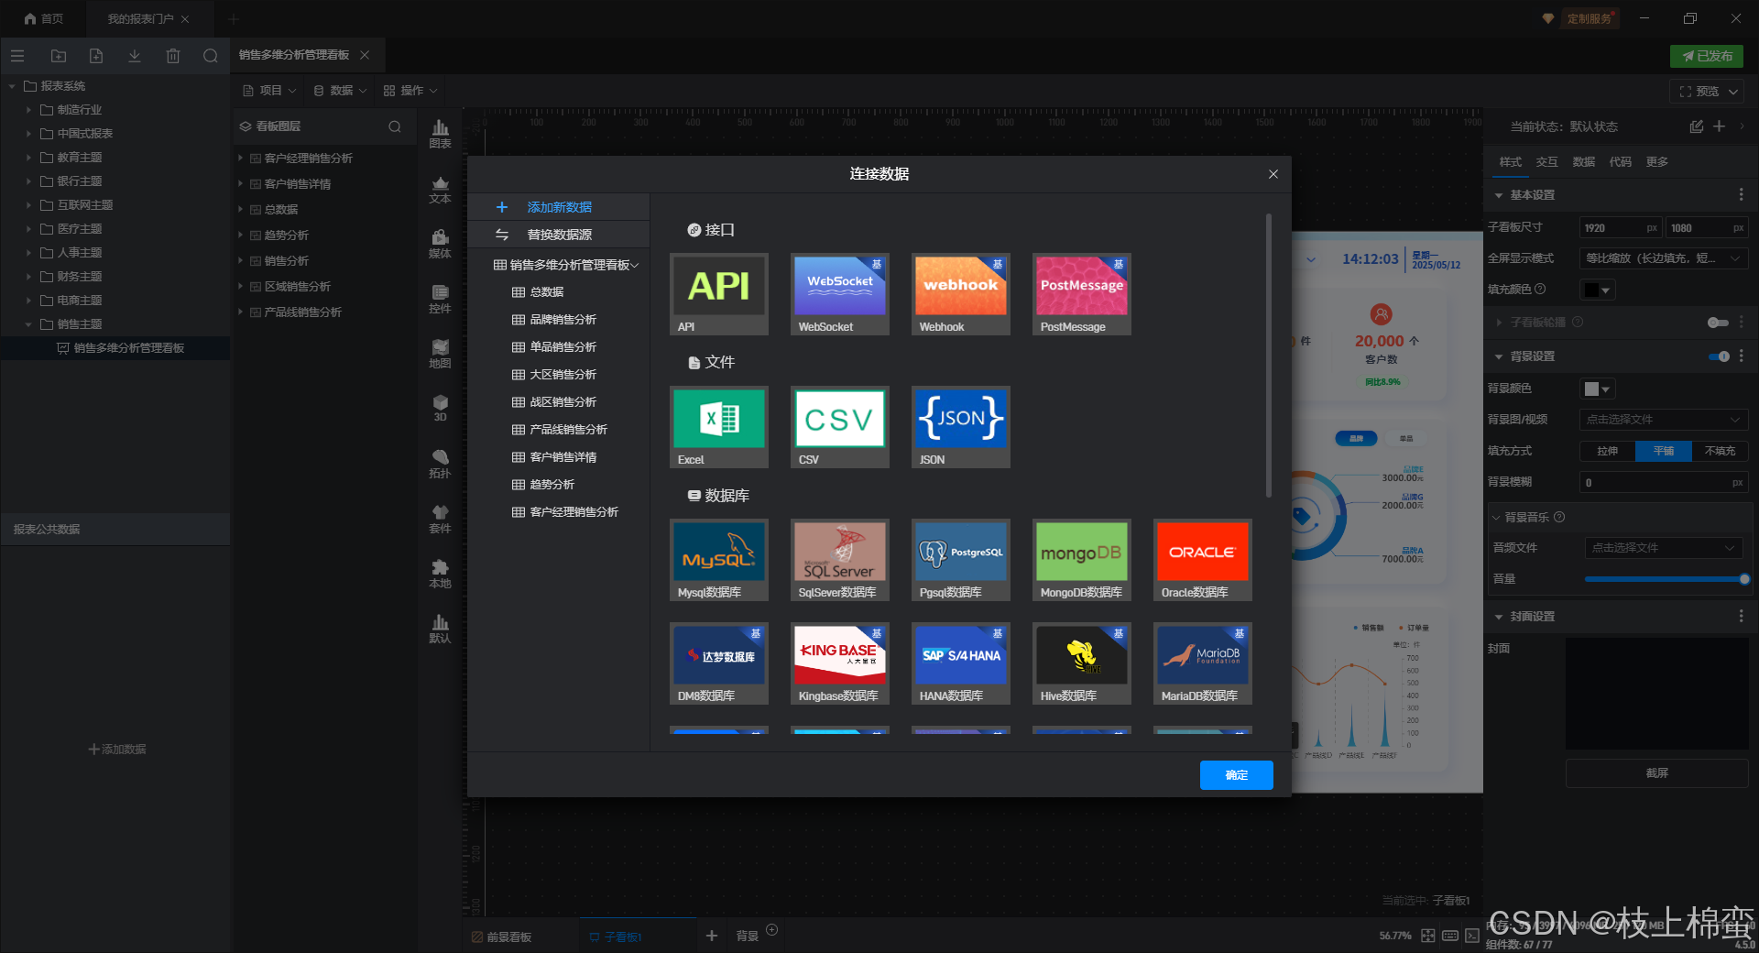Screen dimensions: 1759x953
Task: Select the 添加新数据 option
Action: [559, 207]
